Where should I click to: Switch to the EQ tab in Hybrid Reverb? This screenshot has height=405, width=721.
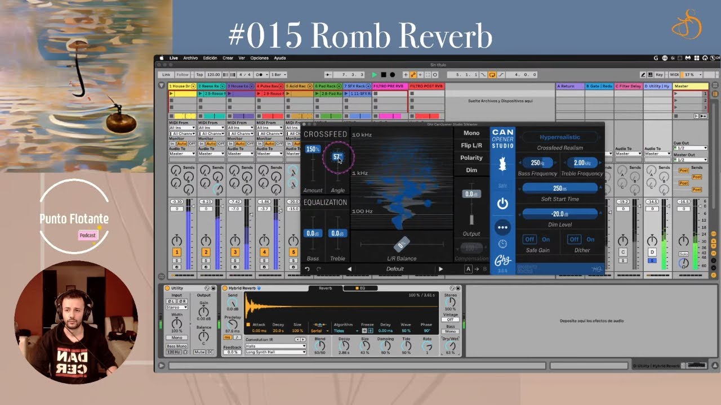[360, 288]
